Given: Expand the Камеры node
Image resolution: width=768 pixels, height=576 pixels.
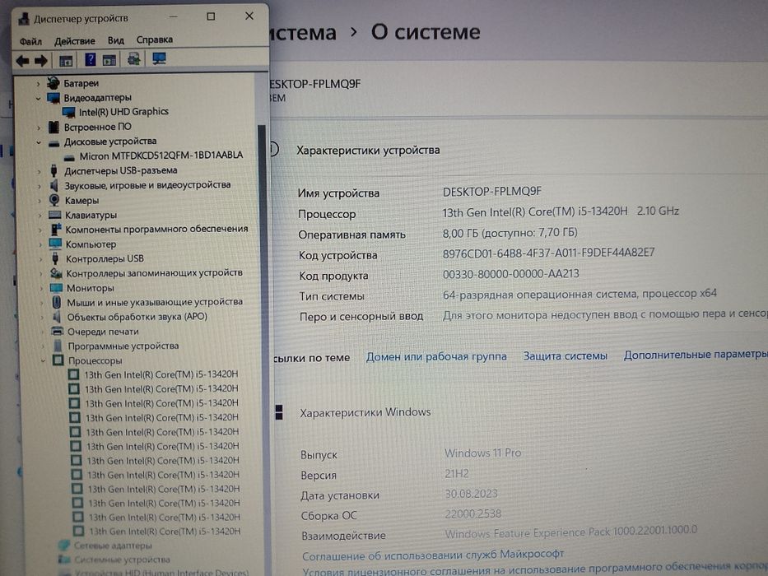Looking at the screenshot, I should coord(40,201).
